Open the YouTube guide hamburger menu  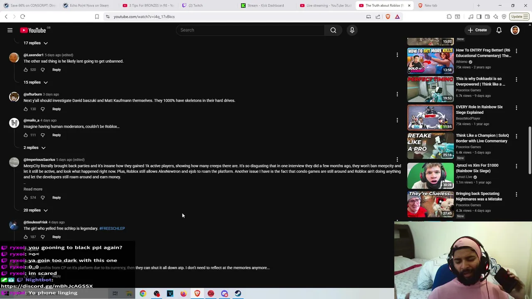point(10,30)
